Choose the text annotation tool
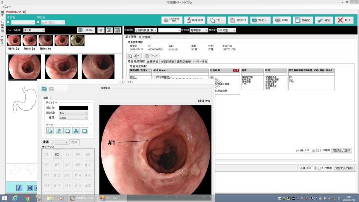Screen dimensions: 359x202 (76, 131)
